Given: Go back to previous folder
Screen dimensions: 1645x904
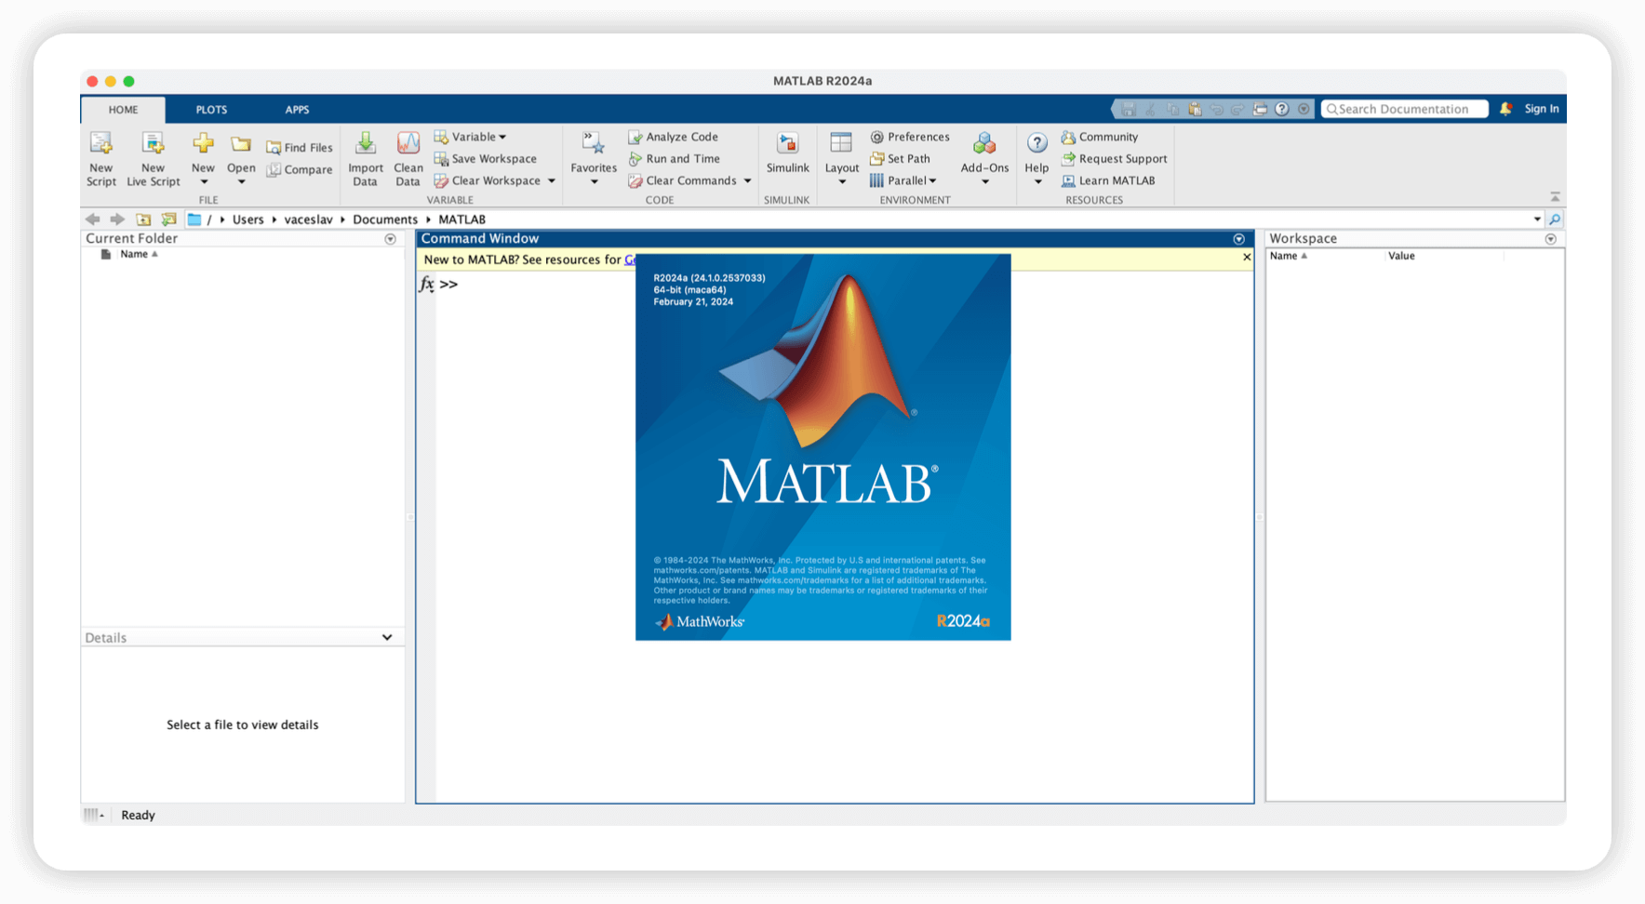Looking at the screenshot, I should pyautogui.click(x=92, y=219).
